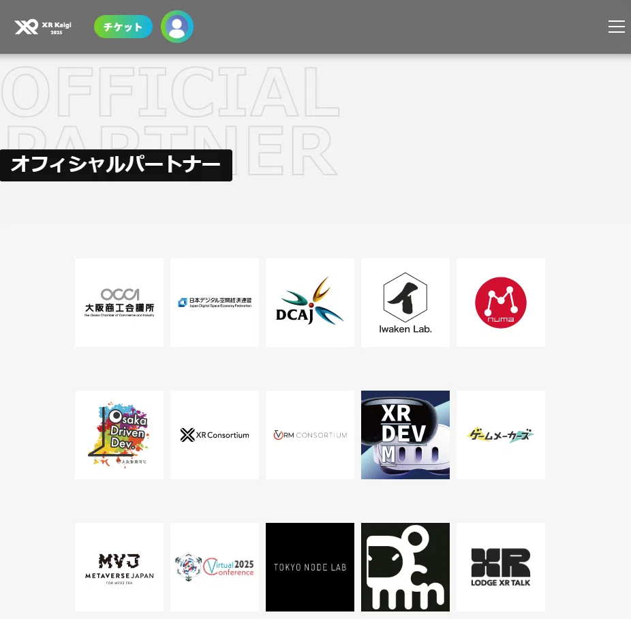Open the ゲームメーカーズ partner logo
631x619 pixels.
(x=501, y=435)
